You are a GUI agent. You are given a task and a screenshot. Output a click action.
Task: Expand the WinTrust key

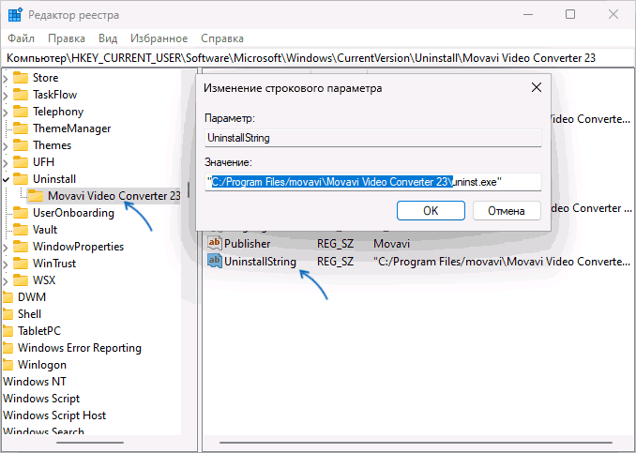(x=6, y=264)
